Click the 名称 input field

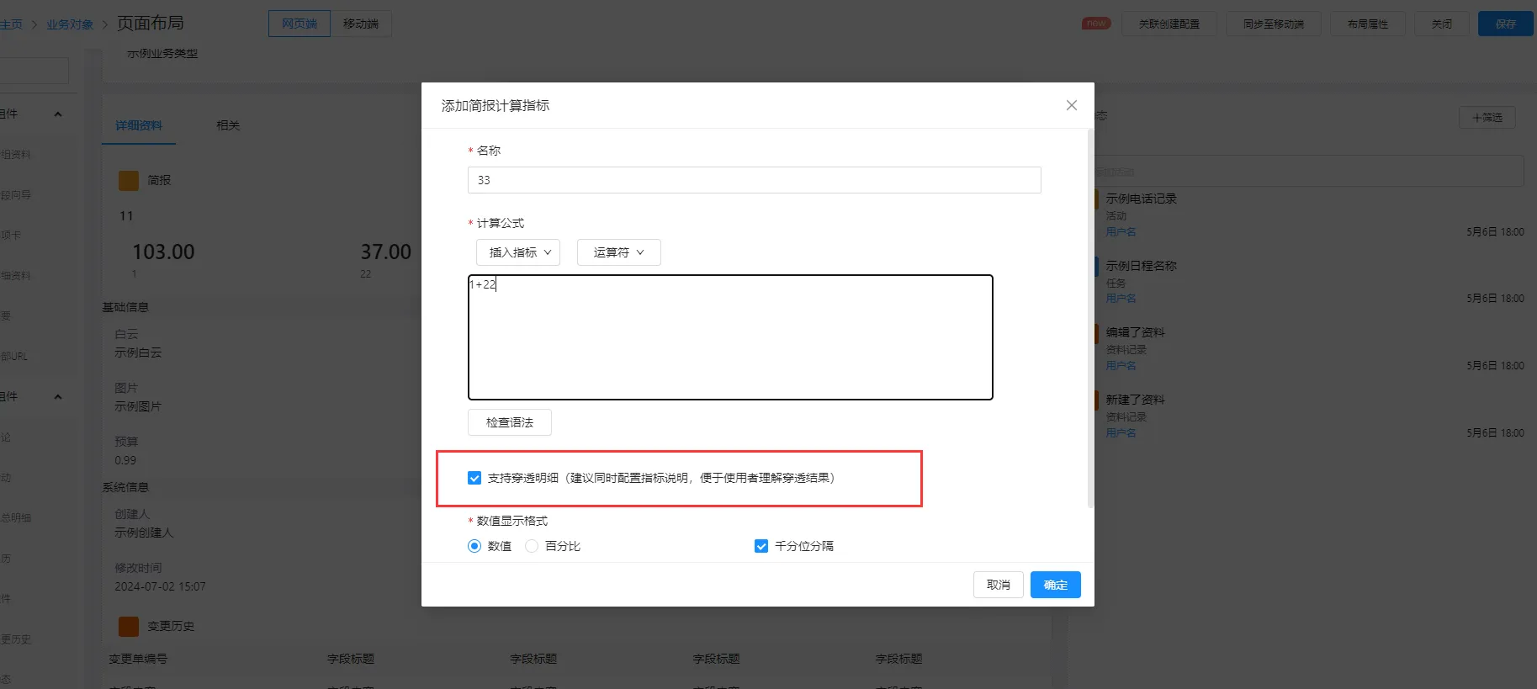click(754, 180)
